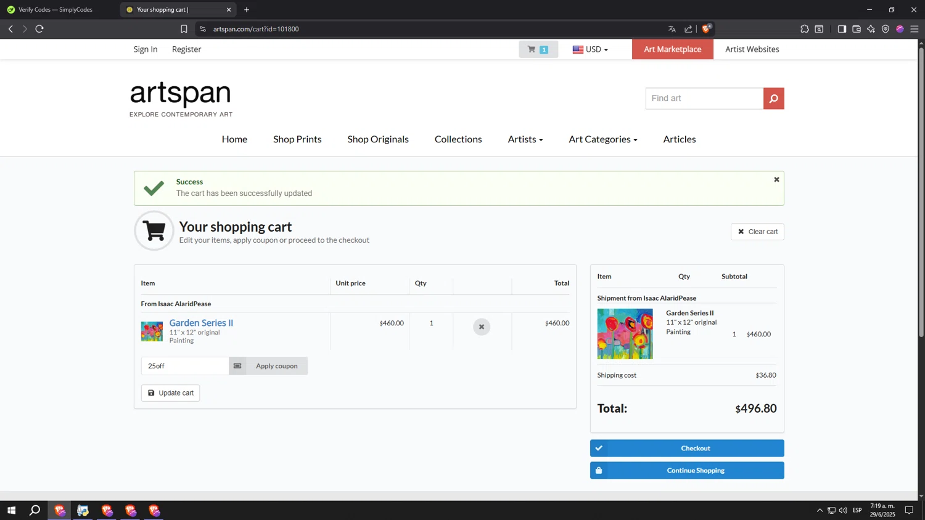
Task: Click the share icon in address bar
Action: click(688, 29)
